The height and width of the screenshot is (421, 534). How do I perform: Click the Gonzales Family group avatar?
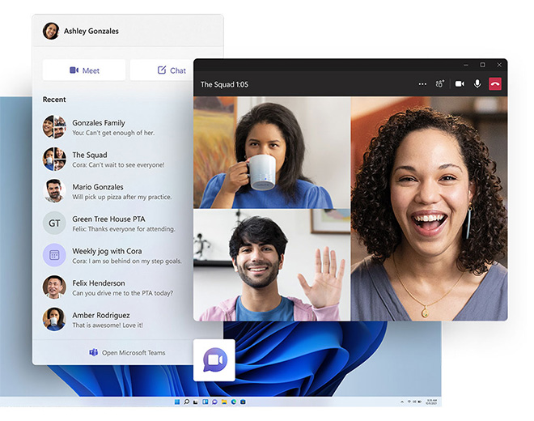[x=54, y=127]
